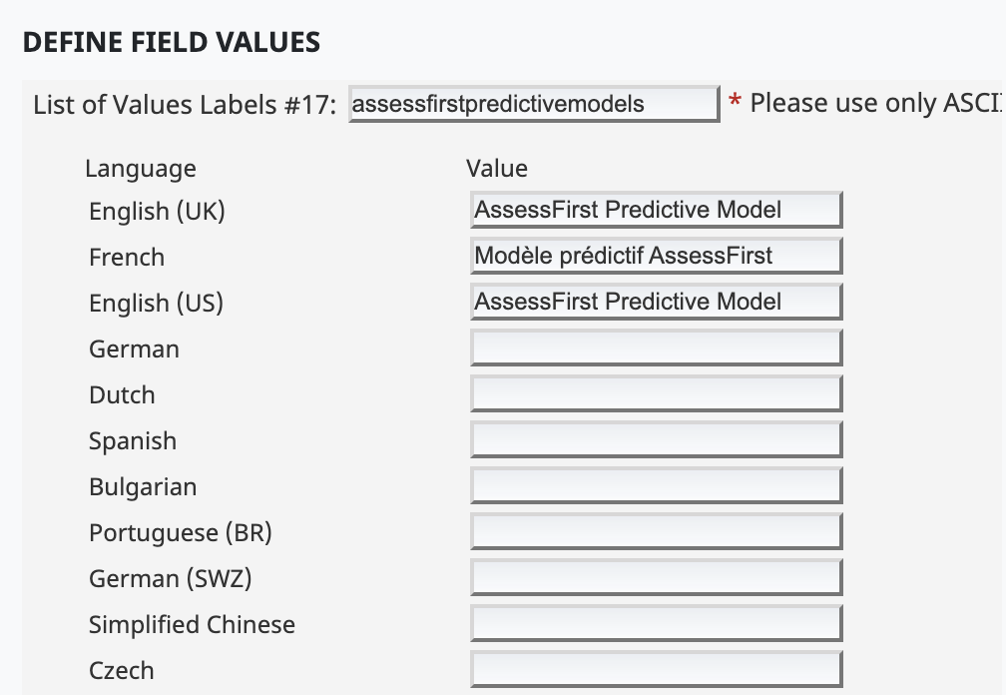Click the Portuguese (BR) value input
The width and height of the screenshot is (1006, 695).
click(x=656, y=532)
